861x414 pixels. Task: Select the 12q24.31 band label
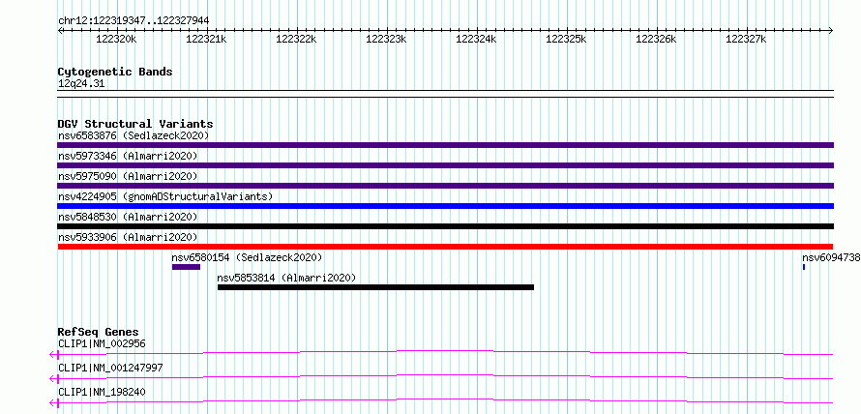pyautogui.click(x=81, y=84)
